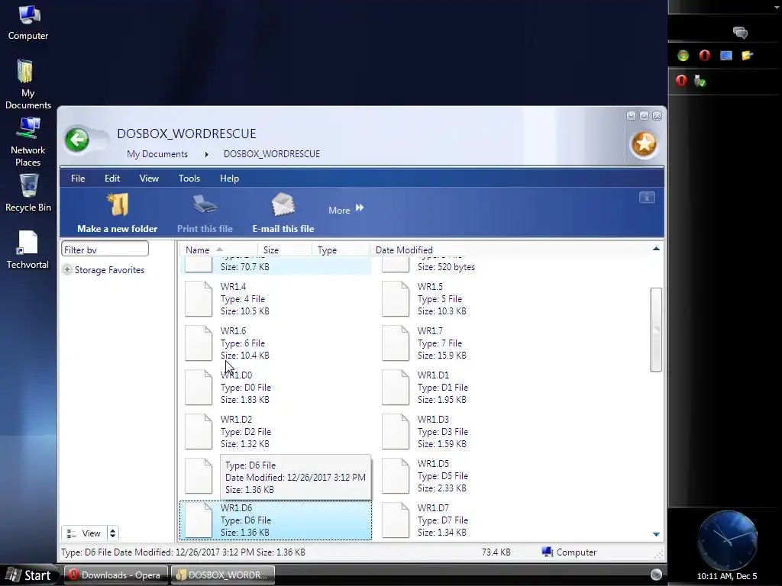
Task: Open Network Places desktop icon
Action: point(28,141)
